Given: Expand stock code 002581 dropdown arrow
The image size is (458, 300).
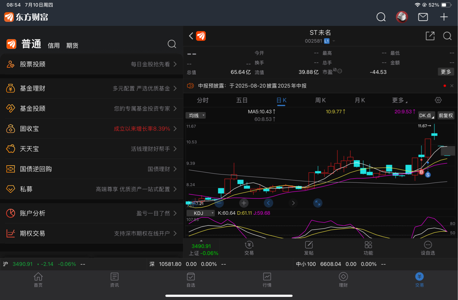Looking at the screenshot, I should click(x=334, y=41).
